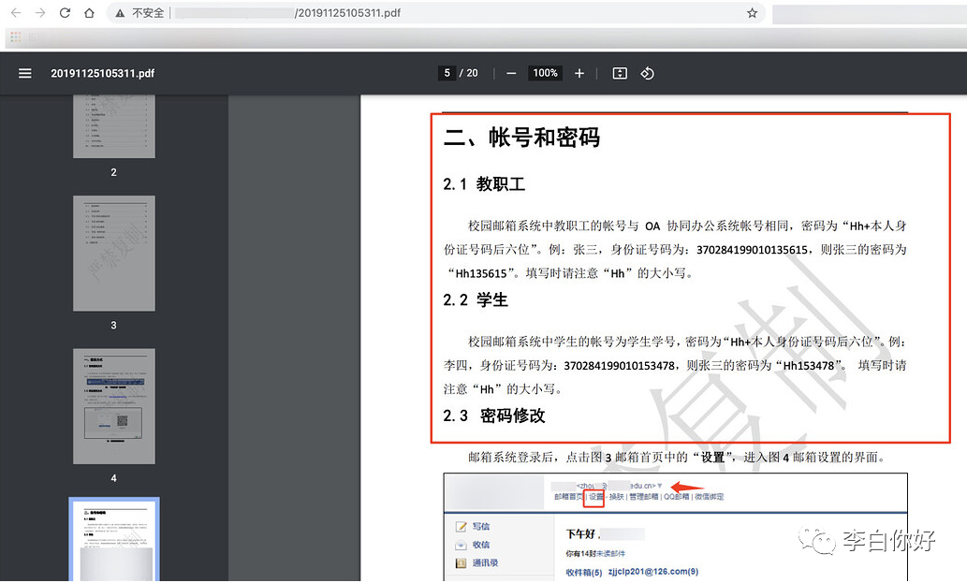Click the 100% zoom level field
Viewport: 967px width, 583px height.
545,73
